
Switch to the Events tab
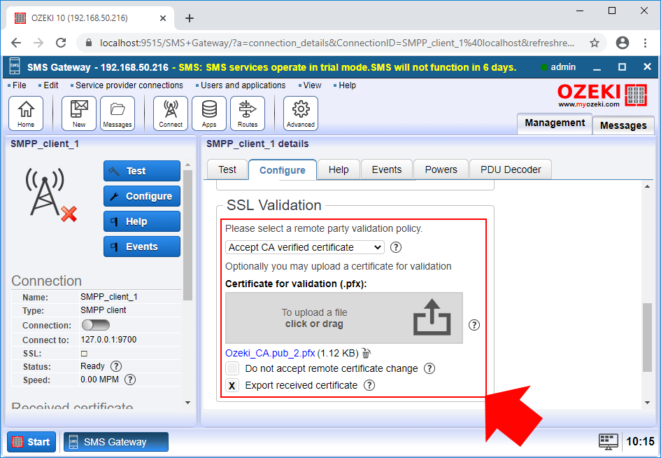[387, 169]
